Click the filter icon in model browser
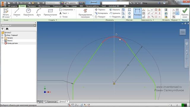The height and width of the screenshot is (107, 190). pos(2,29)
